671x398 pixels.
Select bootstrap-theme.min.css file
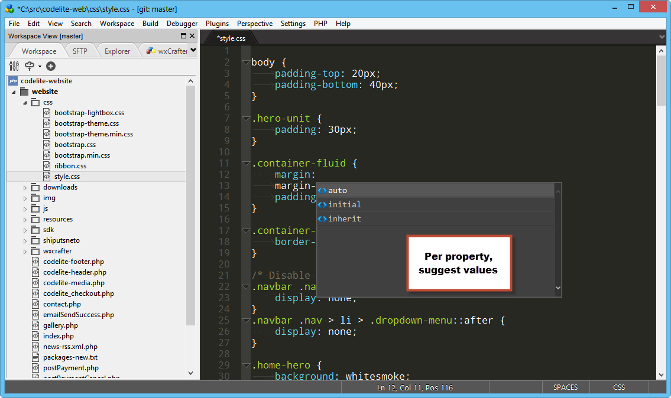click(93, 134)
